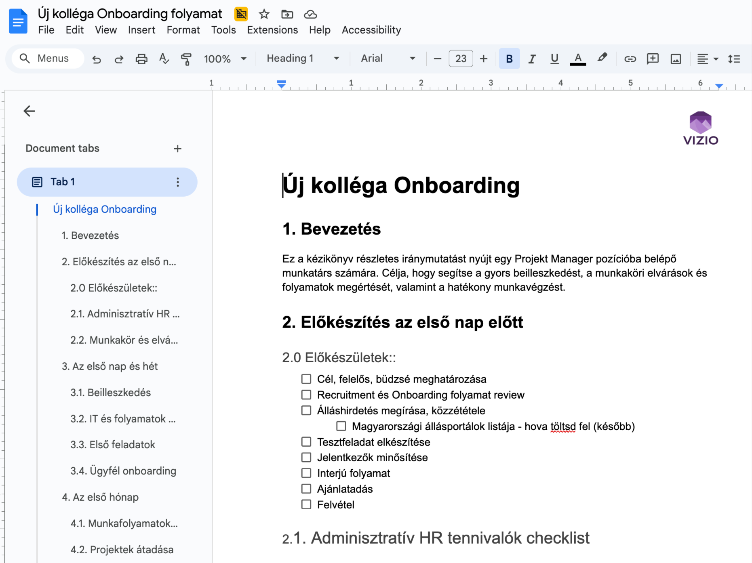The height and width of the screenshot is (563, 752).
Task: Activate the Paint format tool
Action: click(x=186, y=59)
